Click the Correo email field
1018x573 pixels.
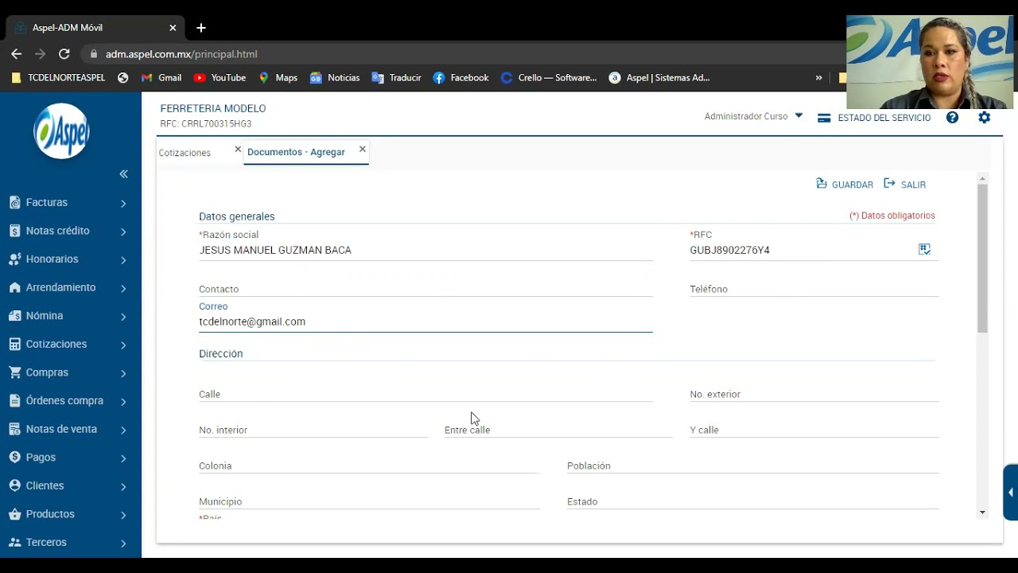click(425, 322)
